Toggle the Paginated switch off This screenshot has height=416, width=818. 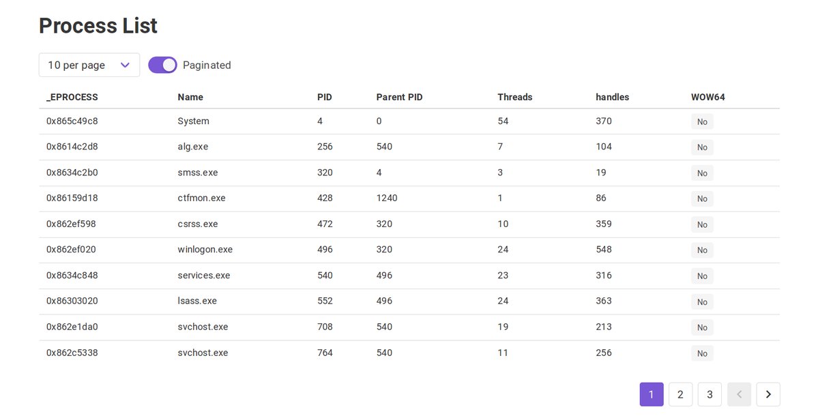click(163, 65)
